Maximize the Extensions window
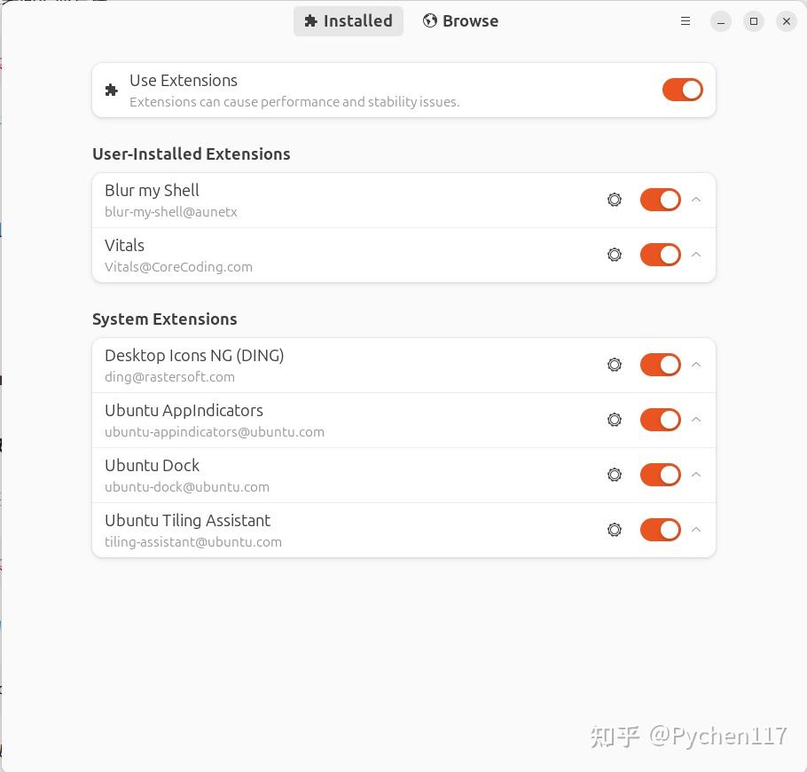The image size is (807, 772). (754, 21)
